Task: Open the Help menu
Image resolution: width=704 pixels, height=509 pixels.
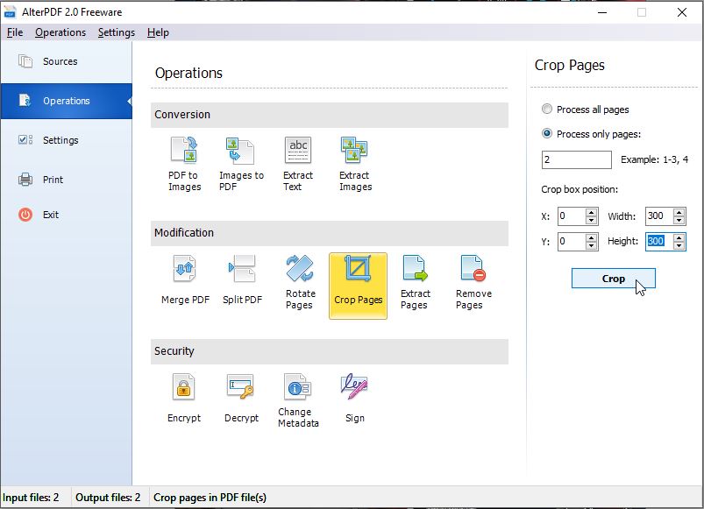Action: click(158, 32)
